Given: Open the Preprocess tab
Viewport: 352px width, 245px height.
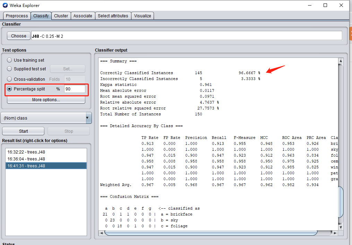Looking at the screenshot, I should click(17, 16).
